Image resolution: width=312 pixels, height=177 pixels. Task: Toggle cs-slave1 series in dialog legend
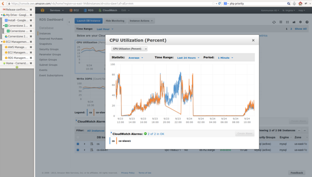[124, 141]
